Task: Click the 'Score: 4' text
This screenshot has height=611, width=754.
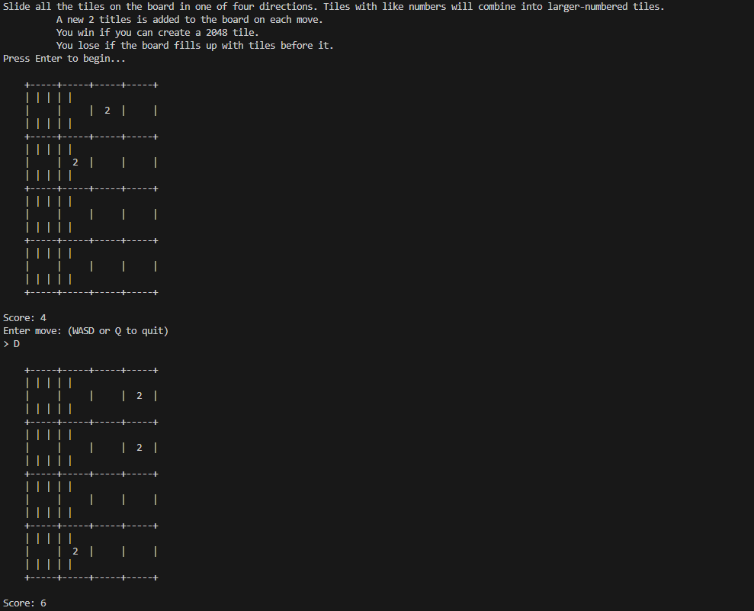Action: [24, 318]
